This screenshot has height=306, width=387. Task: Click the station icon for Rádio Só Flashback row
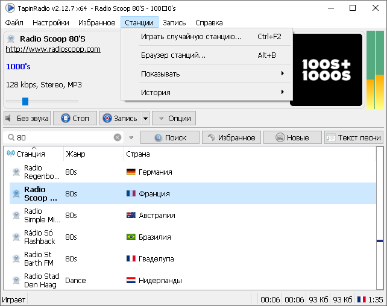pos(16,237)
